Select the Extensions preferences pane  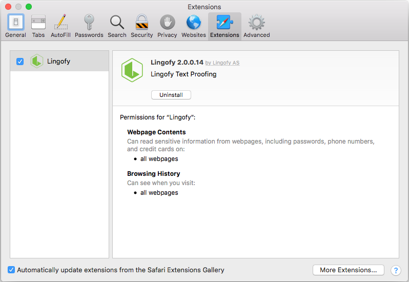224,26
